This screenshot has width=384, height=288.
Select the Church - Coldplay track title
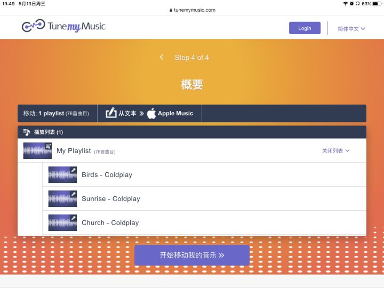pos(110,222)
